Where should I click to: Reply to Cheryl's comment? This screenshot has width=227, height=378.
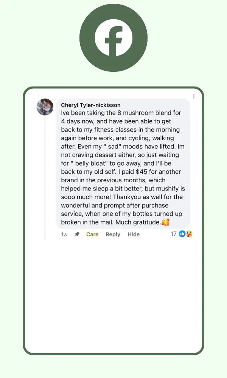coord(113,234)
